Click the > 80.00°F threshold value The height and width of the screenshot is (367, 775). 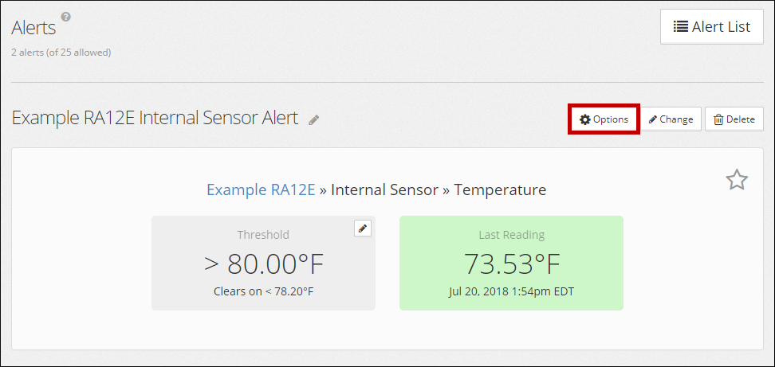point(263,264)
